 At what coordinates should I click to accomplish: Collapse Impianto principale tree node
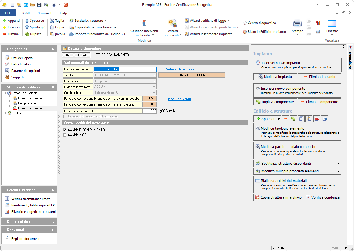[4, 93]
